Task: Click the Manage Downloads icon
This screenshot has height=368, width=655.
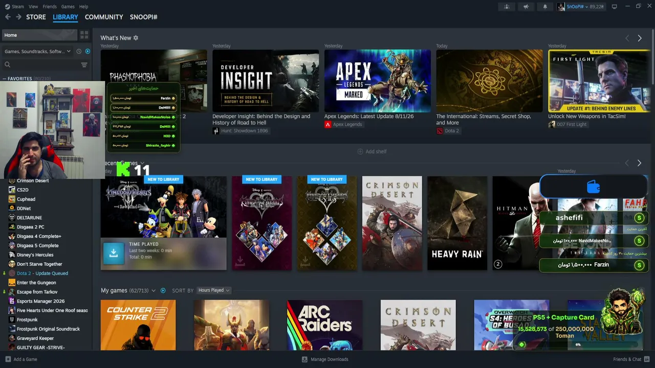Action: coord(305,359)
